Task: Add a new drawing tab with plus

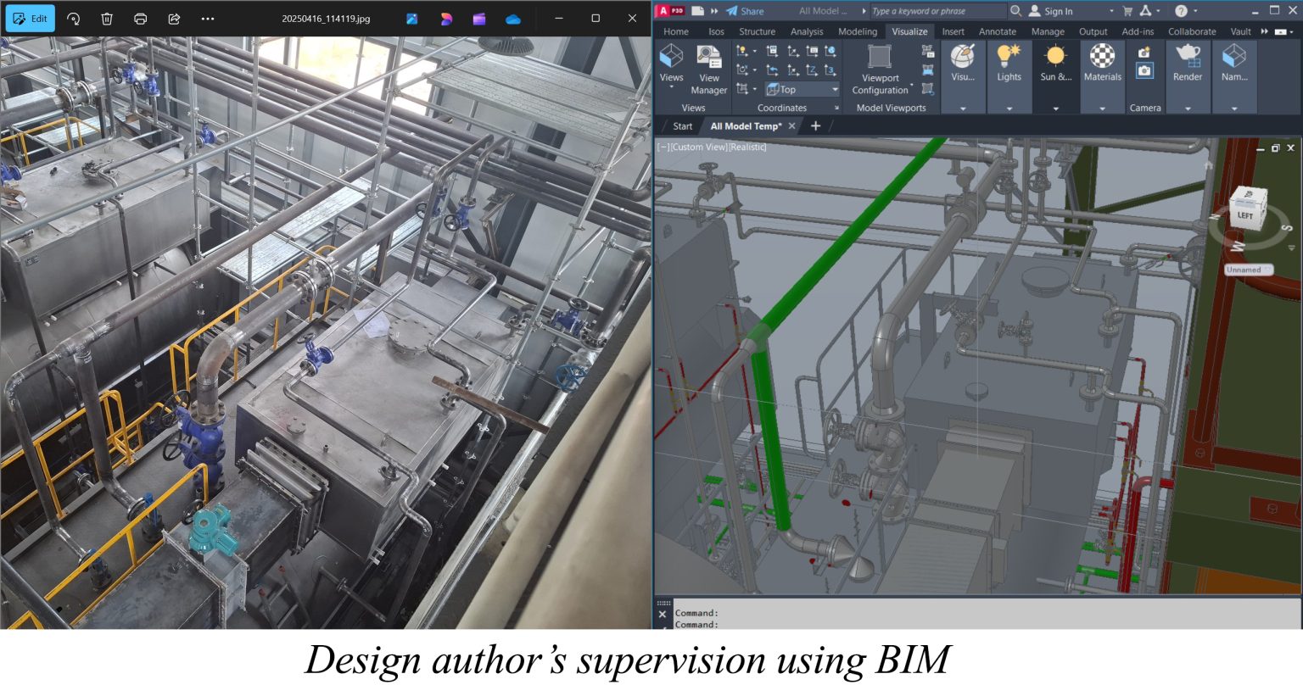Action: 816,126
